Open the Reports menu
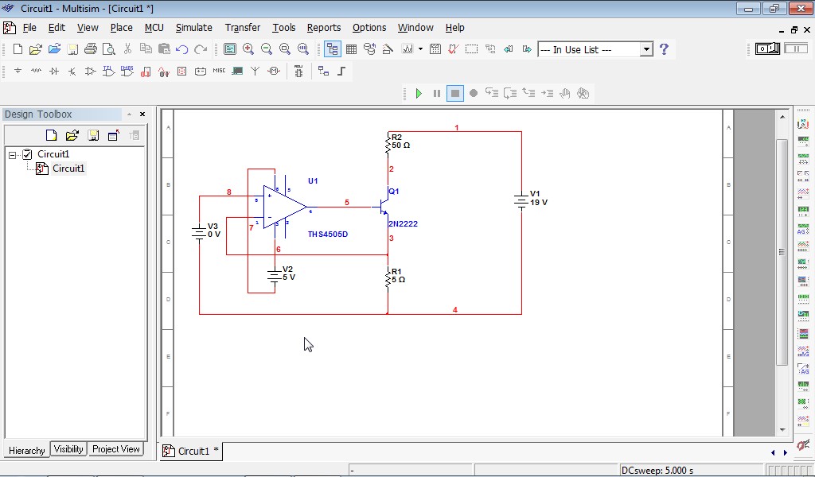 [324, 28]
